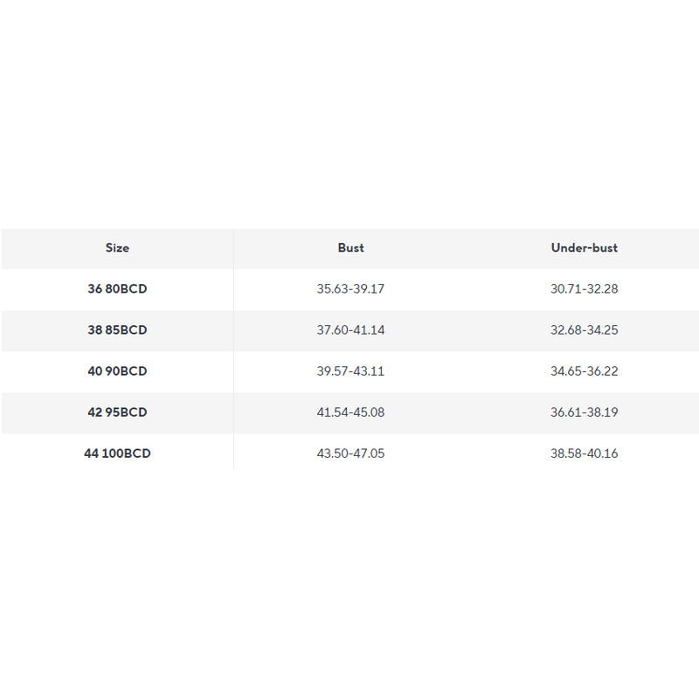Pick under-bust value 36.61-38.19
This screenshot has height=699, width=699.
point(584,412)
